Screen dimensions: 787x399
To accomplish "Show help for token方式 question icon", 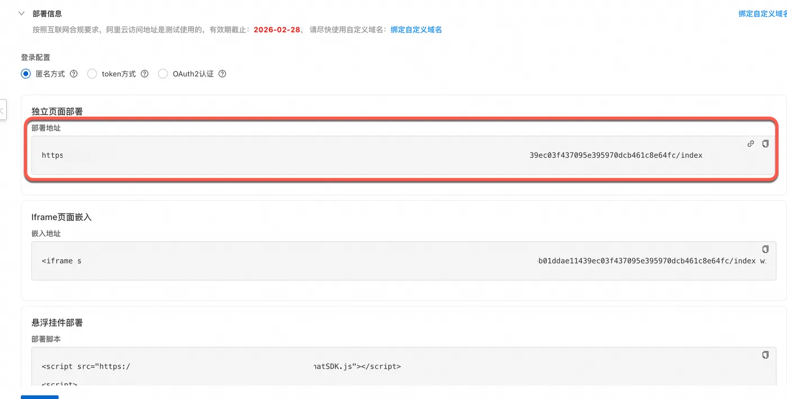I will (x=144, y=74).
